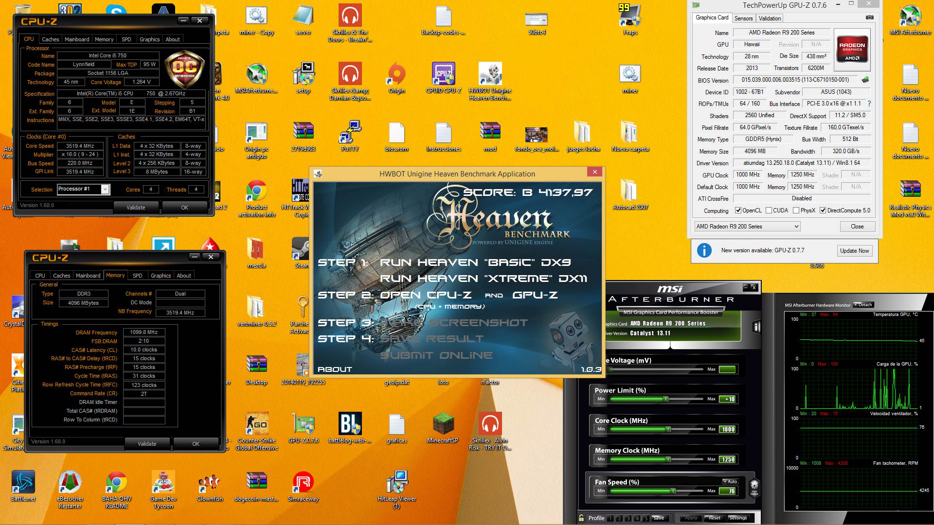
Task: Toggle the PhysX checkbox in GPU-Z
Action: point(796,210)
